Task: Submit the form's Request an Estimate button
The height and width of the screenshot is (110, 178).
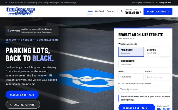Action: [x=137, y=107]
